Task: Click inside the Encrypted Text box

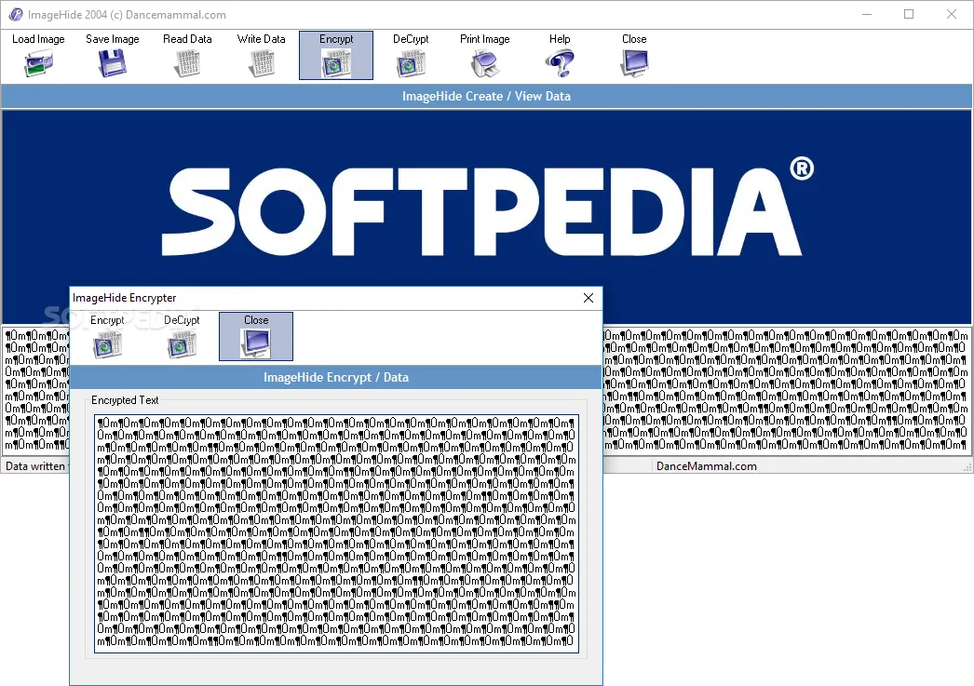Action: (337, 534)
